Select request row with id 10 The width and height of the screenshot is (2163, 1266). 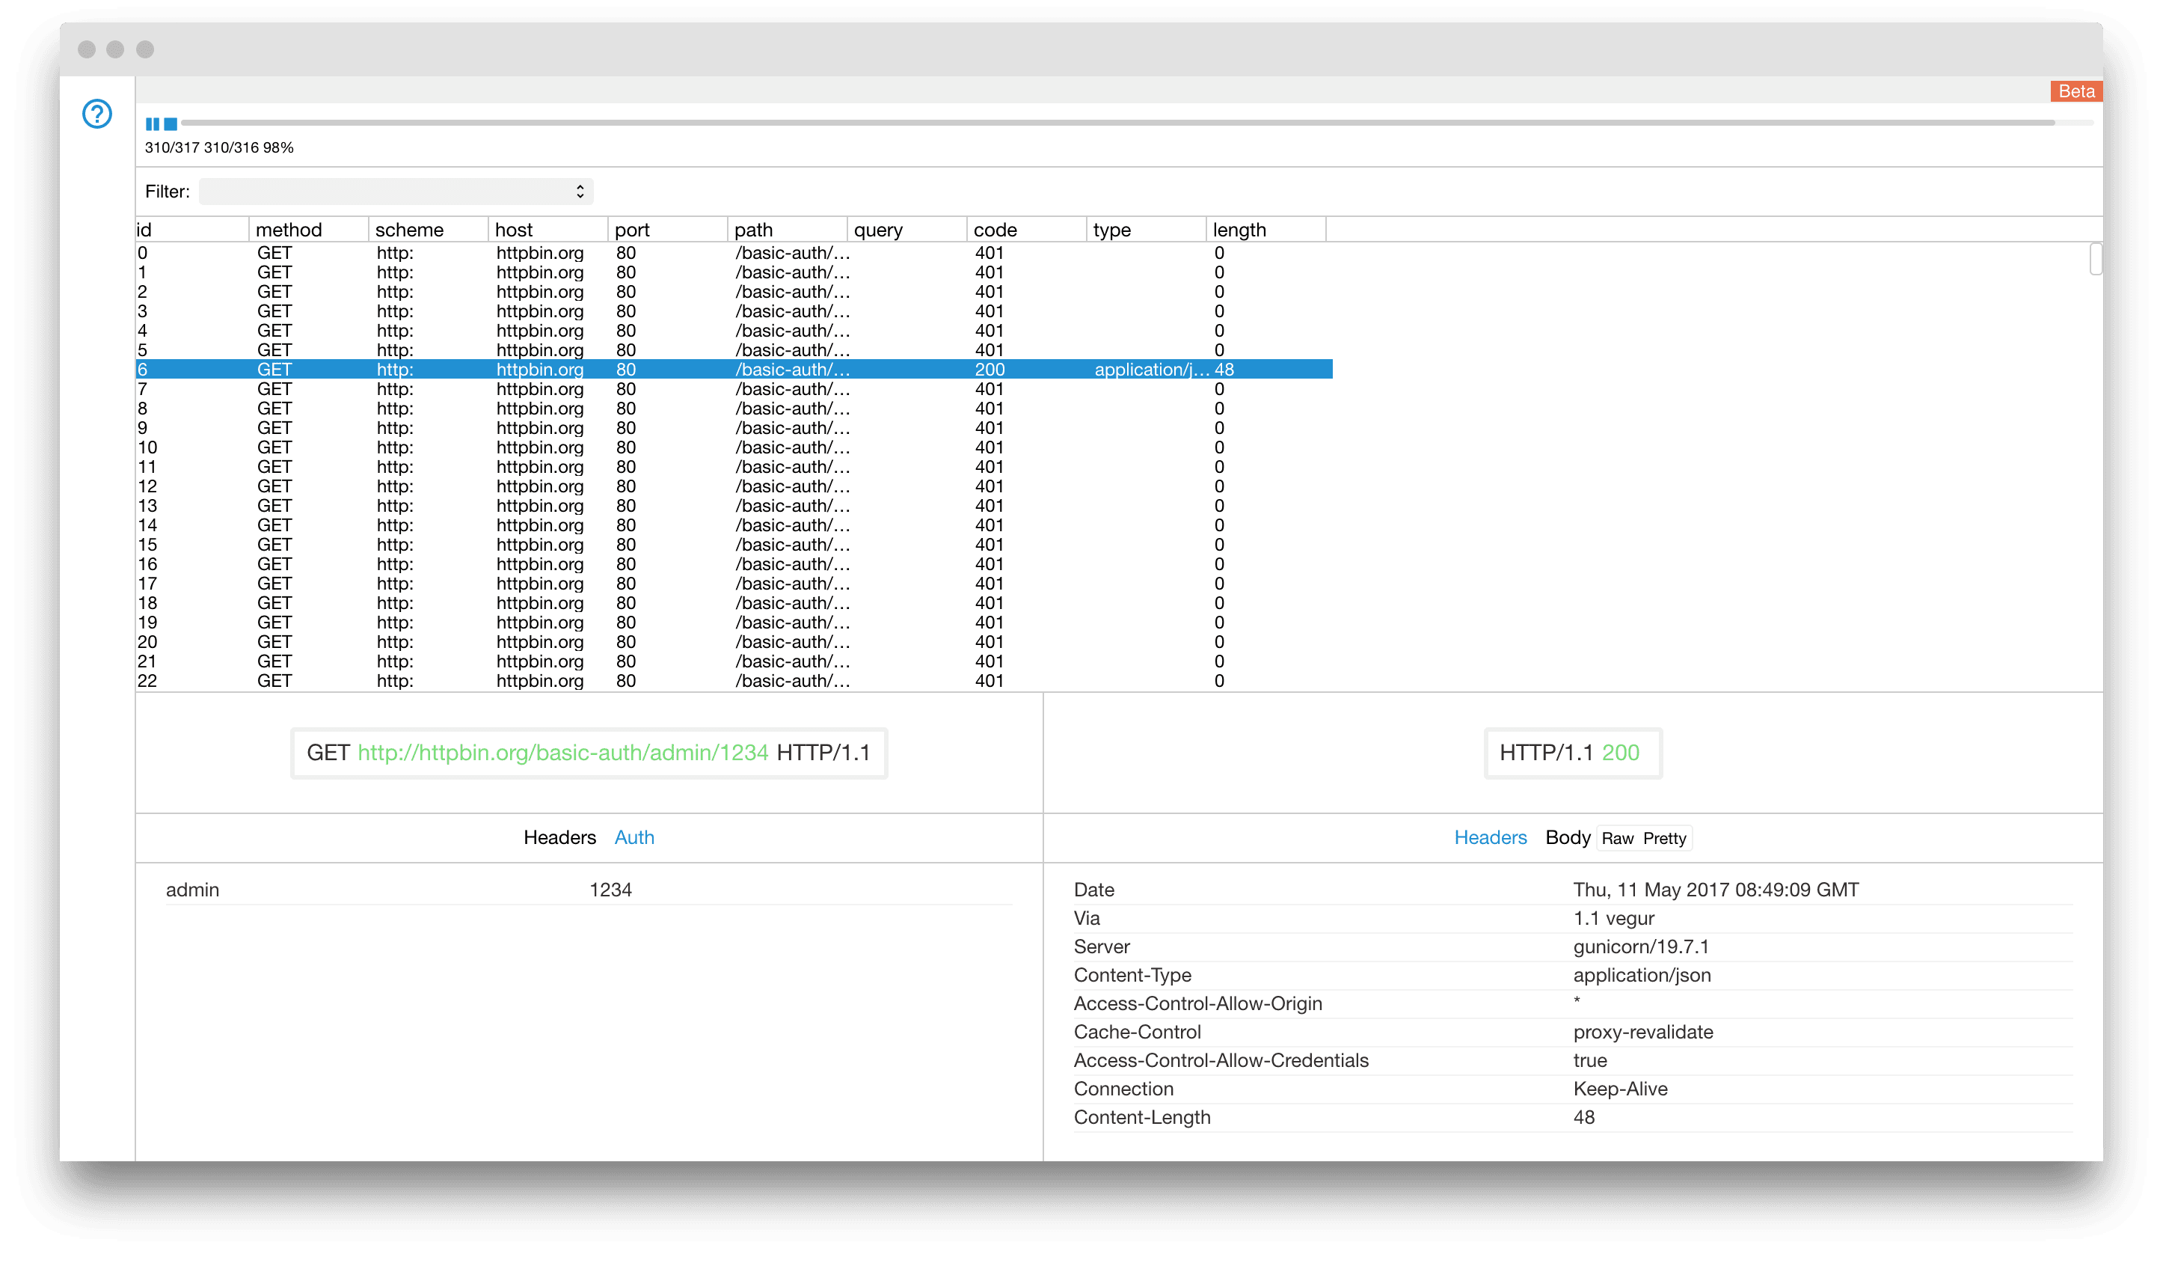pyautogui.click(x=734, y=447)
